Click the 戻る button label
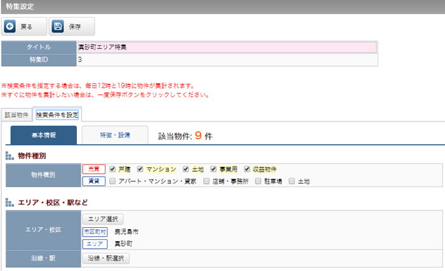 (27, 27)
